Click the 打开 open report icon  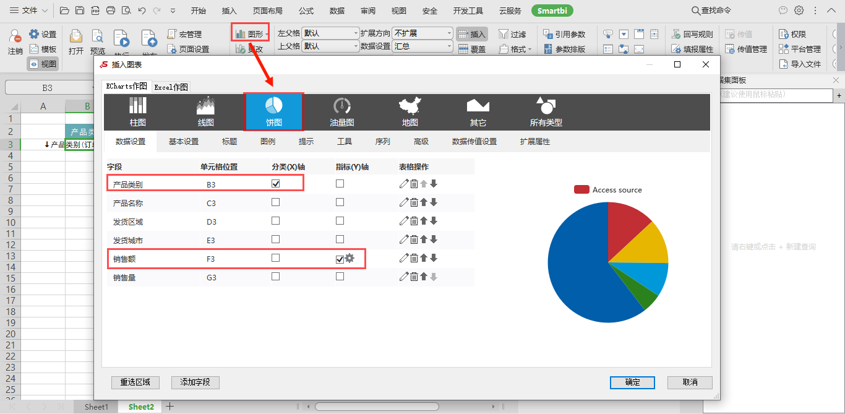click(x=76, y=42)
